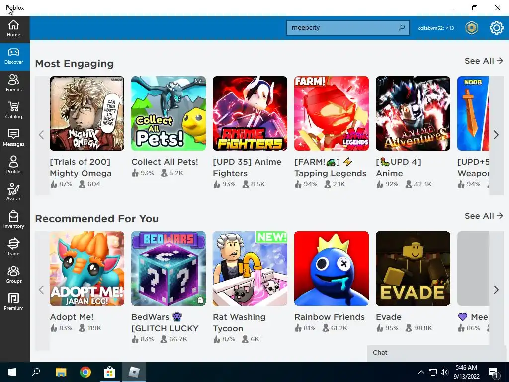Advance Recommended For You carousel right
Viewport: 509px width, 382px height.
tap(496, 290)
